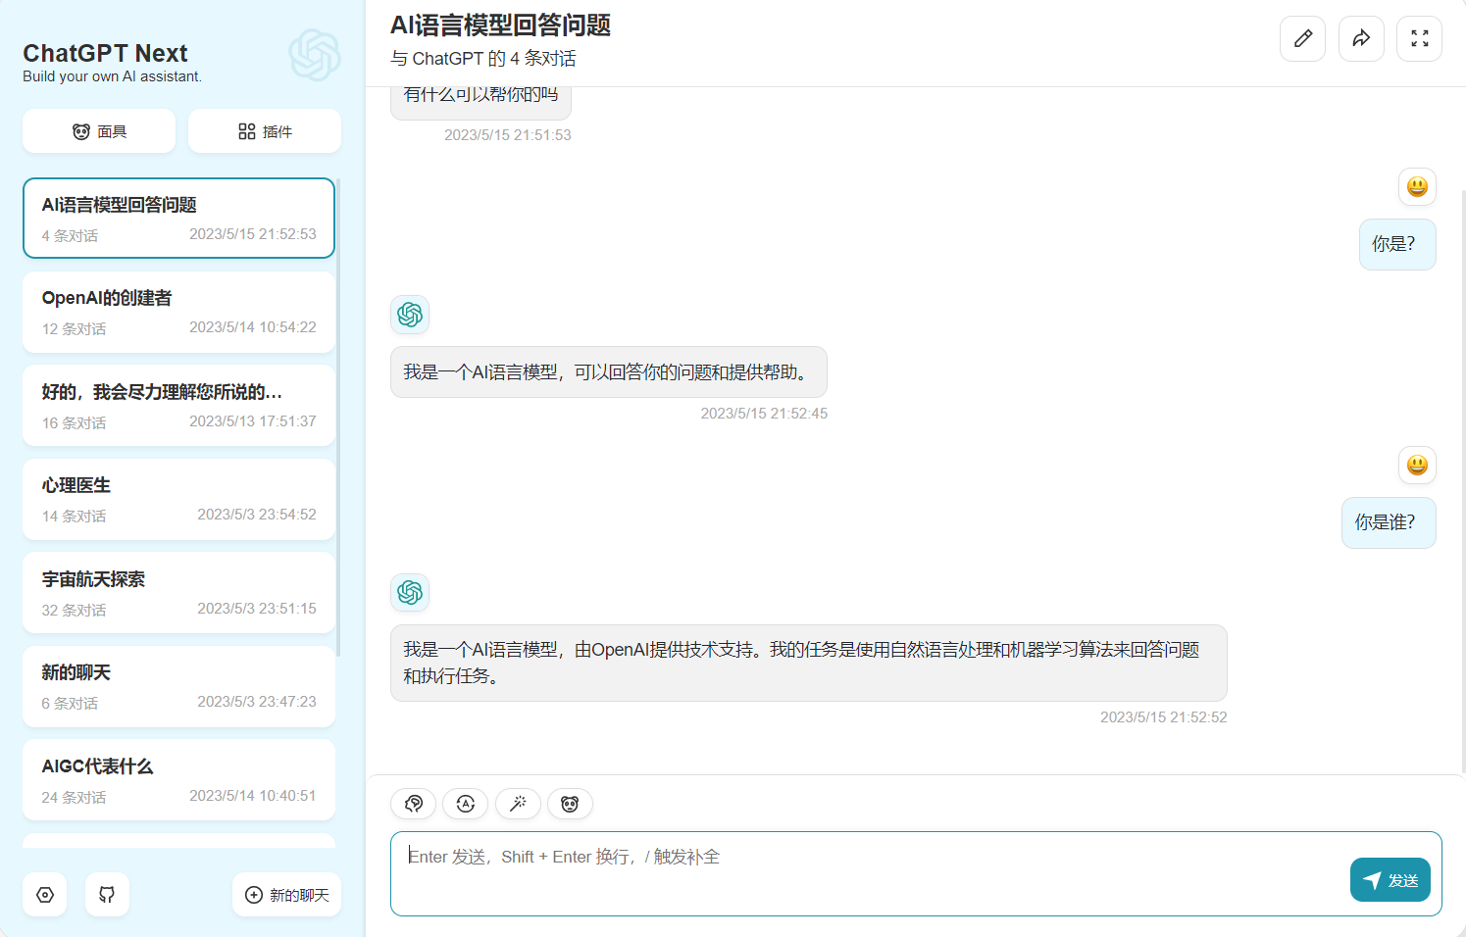Open the 面具 masks page
The width and height of the screenshot is (1466, 937).
pos(99,131)
